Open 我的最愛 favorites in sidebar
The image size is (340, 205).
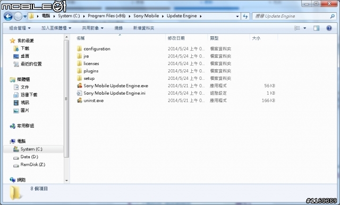tap(25, 40)
